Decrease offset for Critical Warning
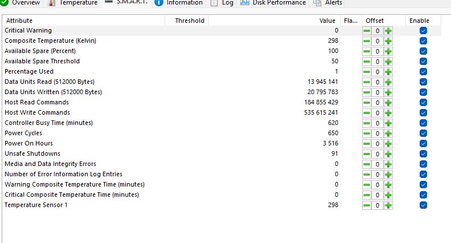The height and width of the screenshot is (243, 451). click(x=367, y=31)
